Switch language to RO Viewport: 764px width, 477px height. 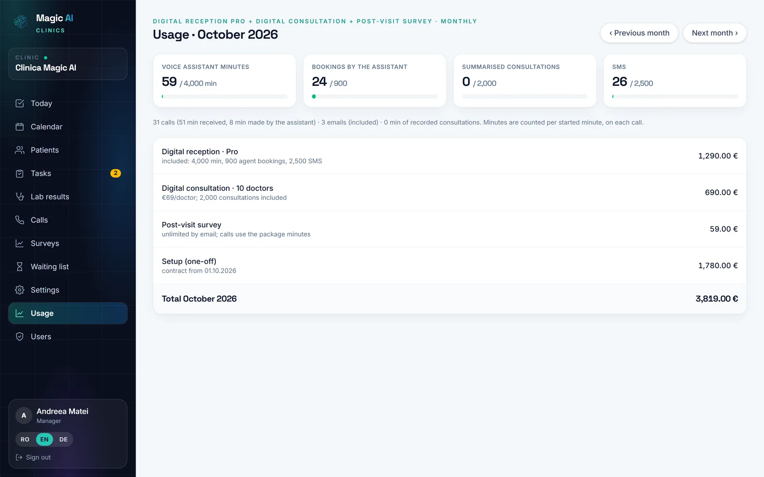coord(25,439)
